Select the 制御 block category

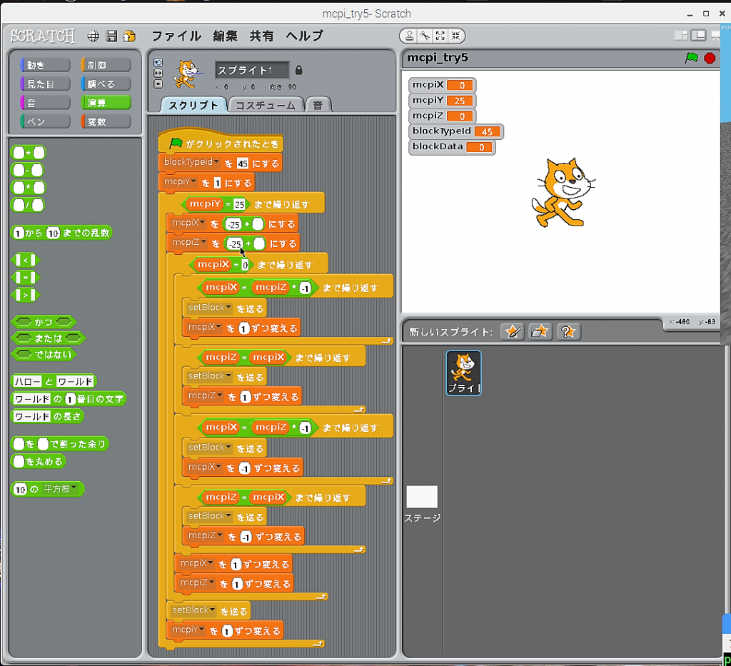[106, 65]
